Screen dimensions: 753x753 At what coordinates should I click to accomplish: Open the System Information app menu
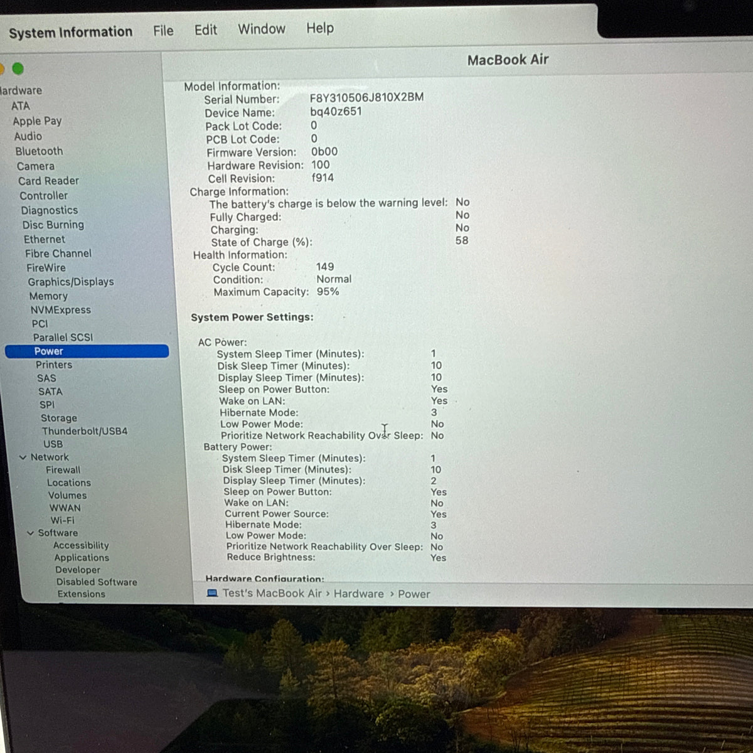(x=70, y=32)
